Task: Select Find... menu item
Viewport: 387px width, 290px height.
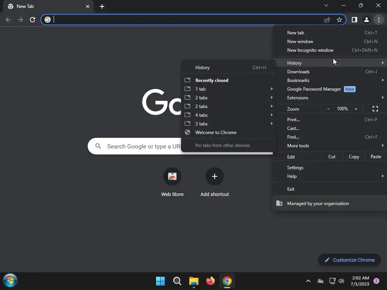Action: coord(330,137)
